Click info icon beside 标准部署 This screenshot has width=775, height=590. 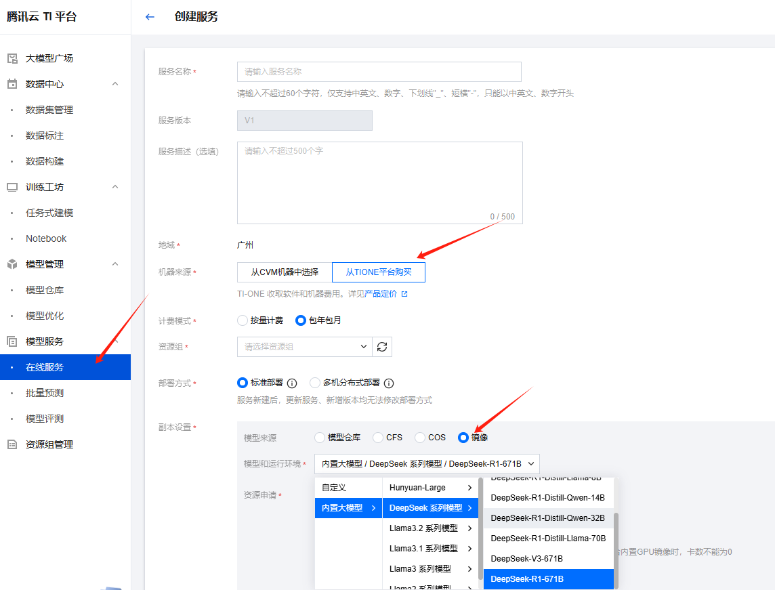[x=292, y=383]
